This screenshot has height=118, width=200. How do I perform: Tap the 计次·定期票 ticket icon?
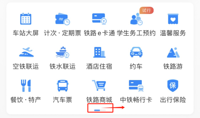tap(62, 19)
